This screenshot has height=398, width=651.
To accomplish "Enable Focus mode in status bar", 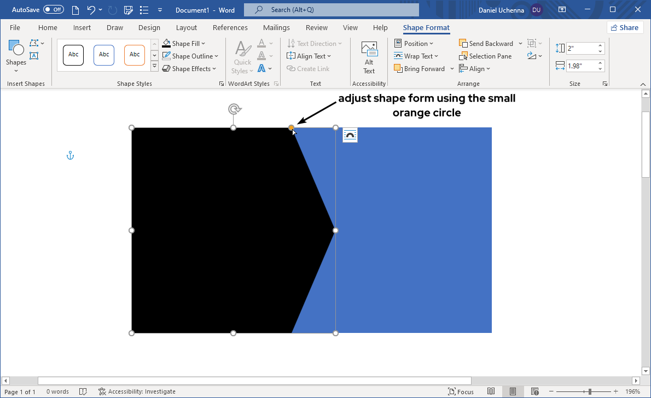I will pyautogui.click(x=461, y=391).
